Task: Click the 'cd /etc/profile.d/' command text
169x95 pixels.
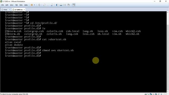Action: (44, 23)
